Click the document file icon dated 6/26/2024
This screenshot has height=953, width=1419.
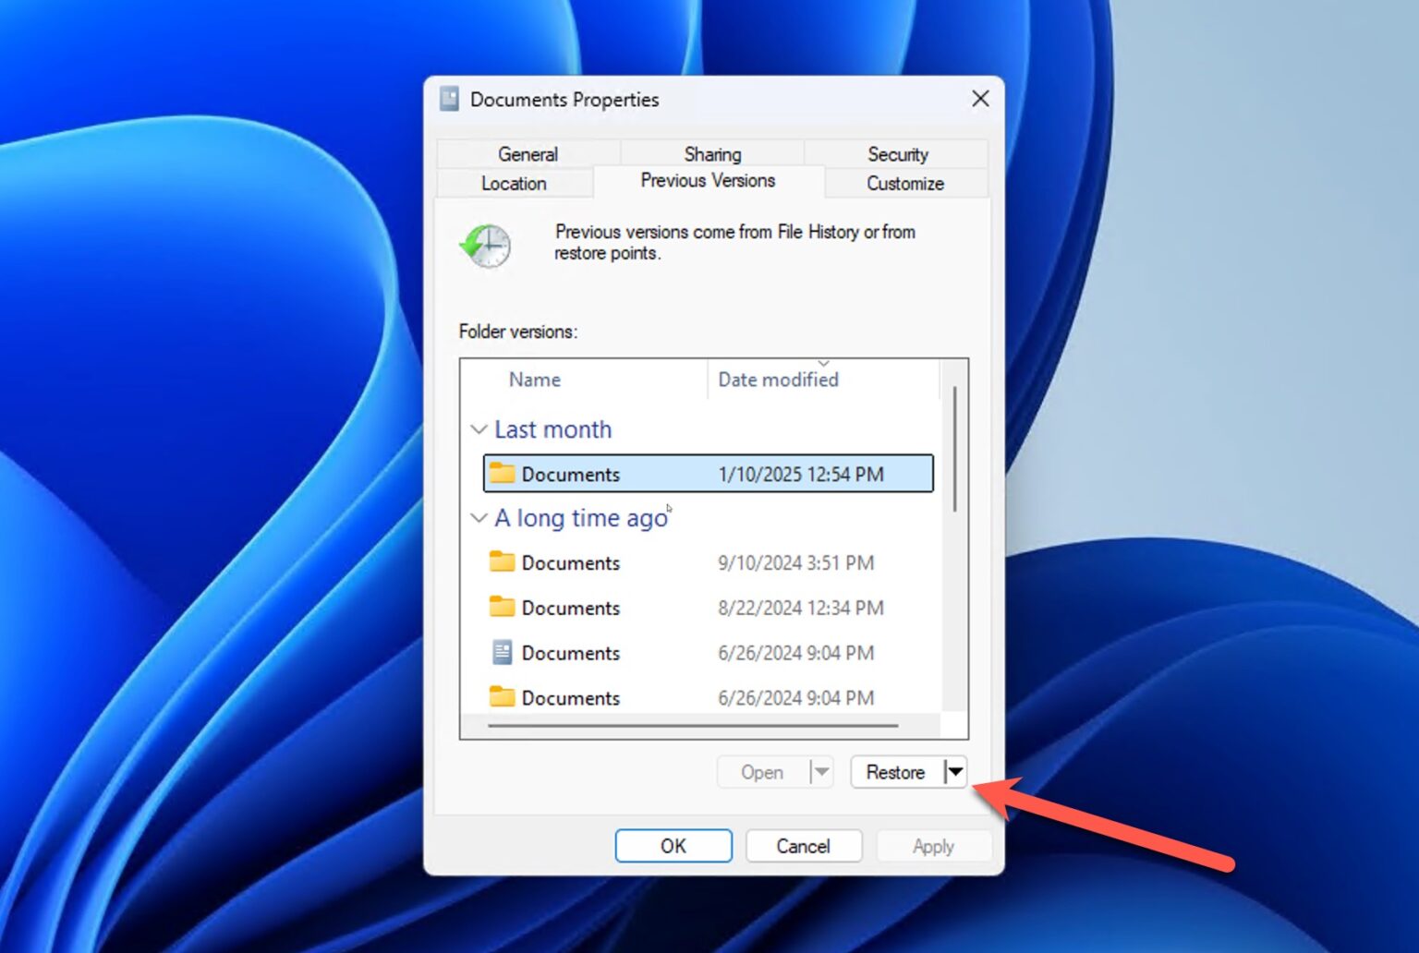(502, 653)
